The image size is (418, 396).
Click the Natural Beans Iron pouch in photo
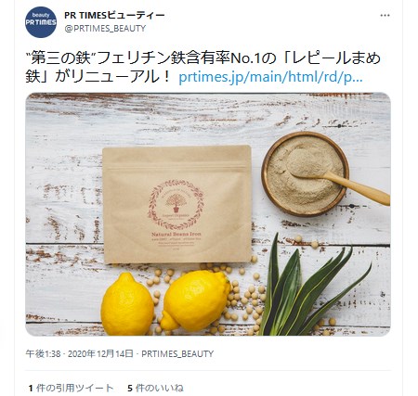176,204
